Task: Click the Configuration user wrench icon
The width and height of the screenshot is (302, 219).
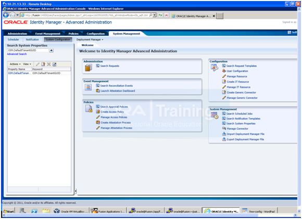Action: (215, 67)
